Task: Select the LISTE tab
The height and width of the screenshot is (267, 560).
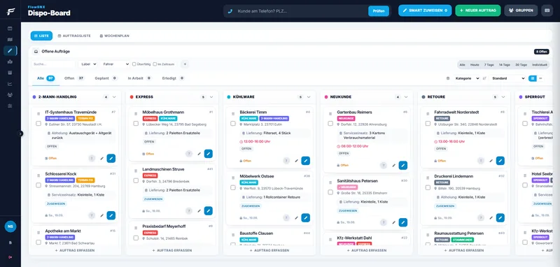Action: [x=41, y=36]
